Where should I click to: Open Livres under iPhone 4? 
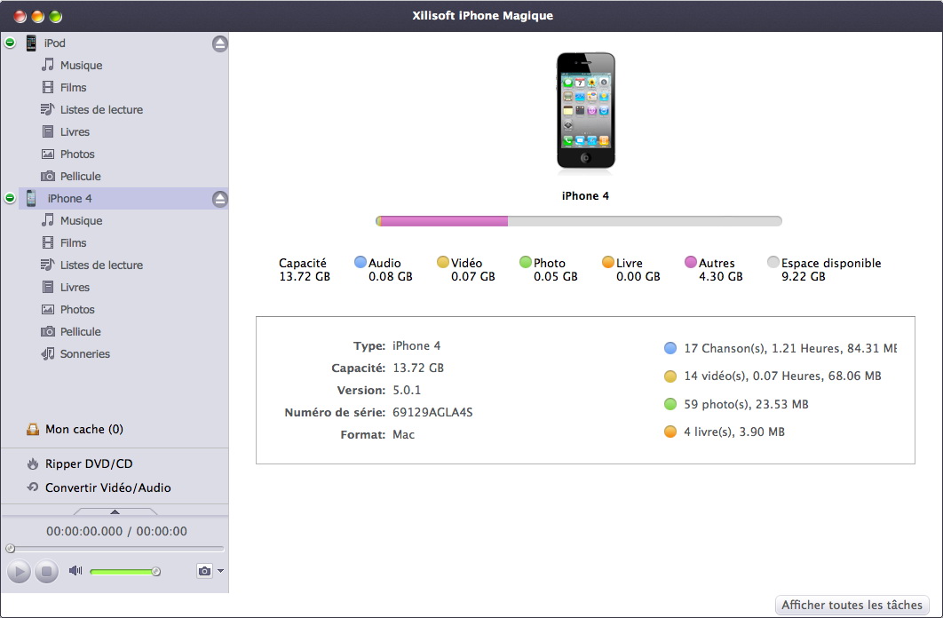coord(65,288)
